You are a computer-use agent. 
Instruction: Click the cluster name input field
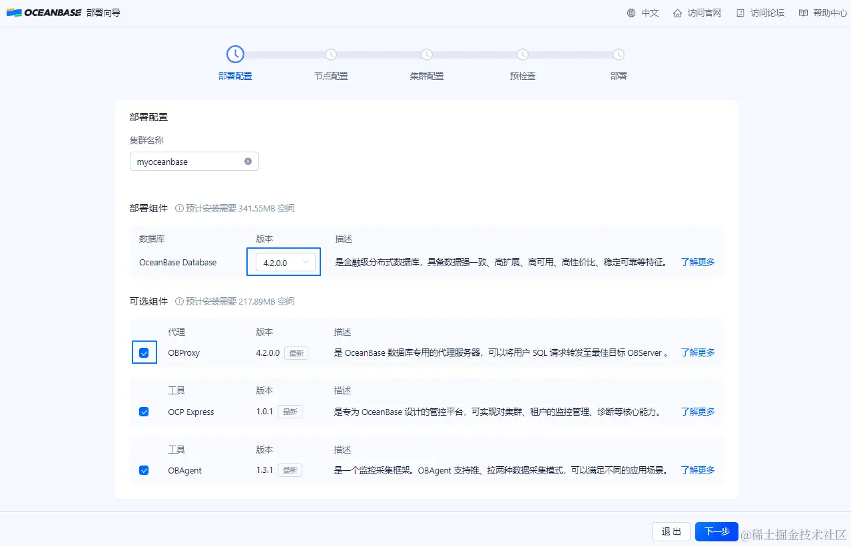coord(194,162)
